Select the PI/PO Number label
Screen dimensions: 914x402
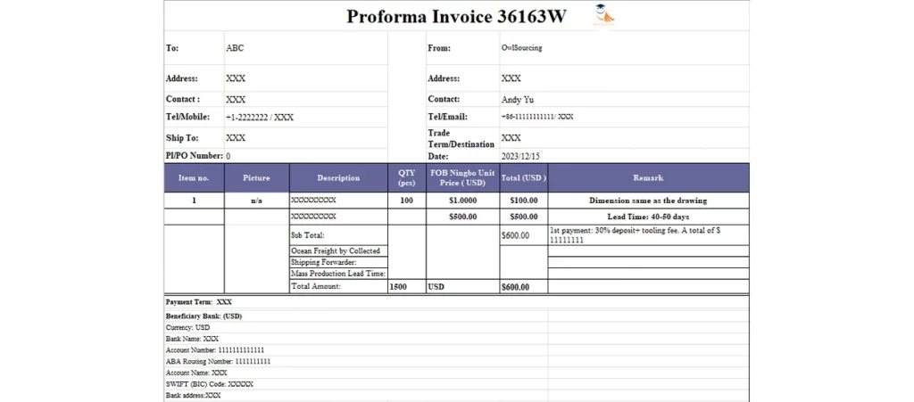point(194,156)
